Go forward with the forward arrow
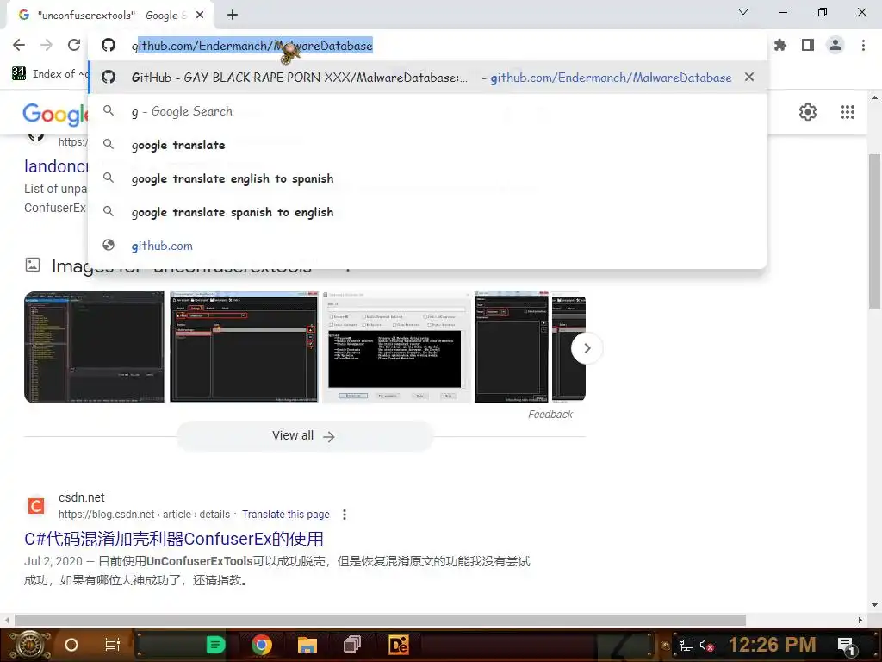Image resolution: width=882 pixels, height=662 pixels. (x=47, y=45)
